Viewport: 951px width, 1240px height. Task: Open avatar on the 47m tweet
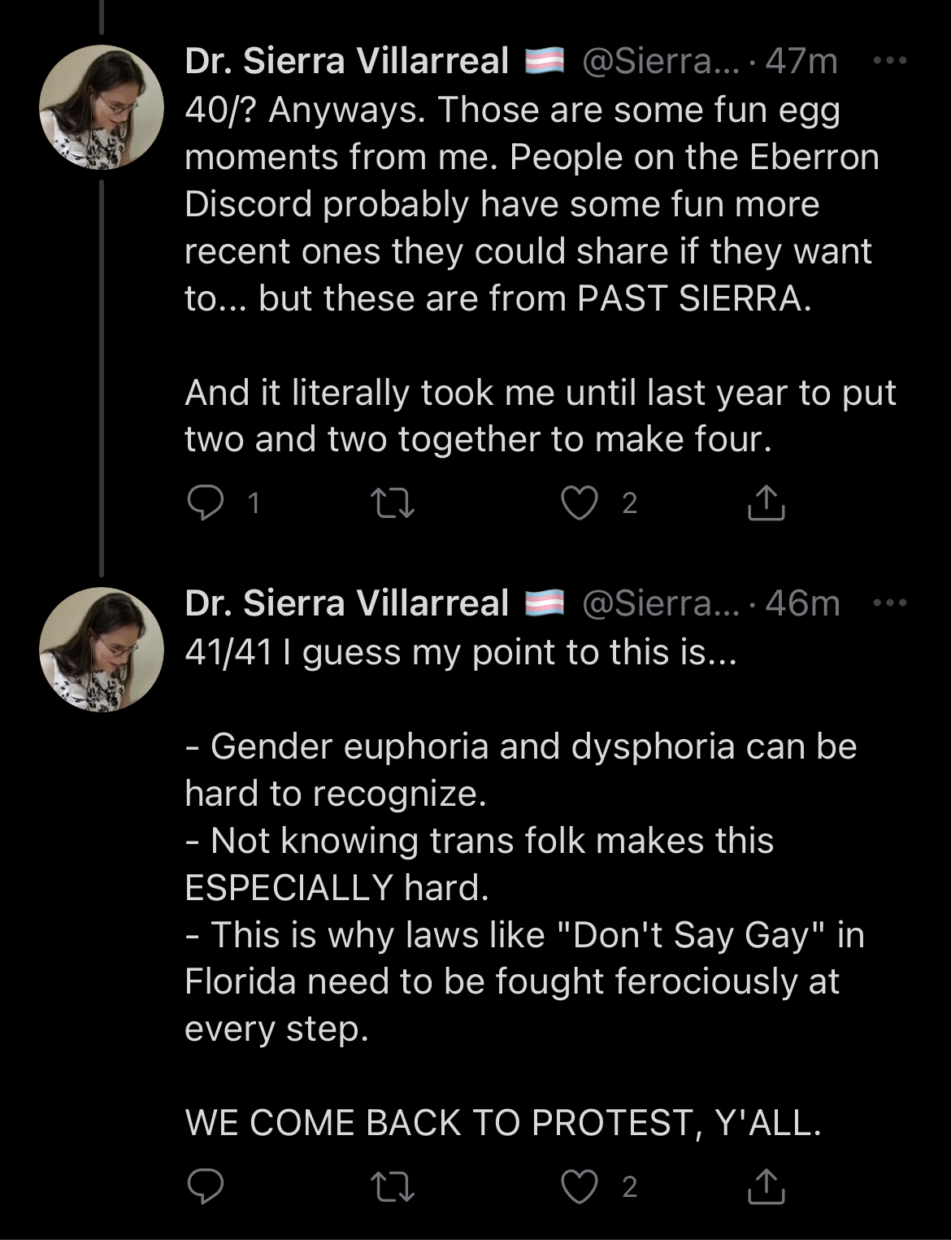click(102, 107)
